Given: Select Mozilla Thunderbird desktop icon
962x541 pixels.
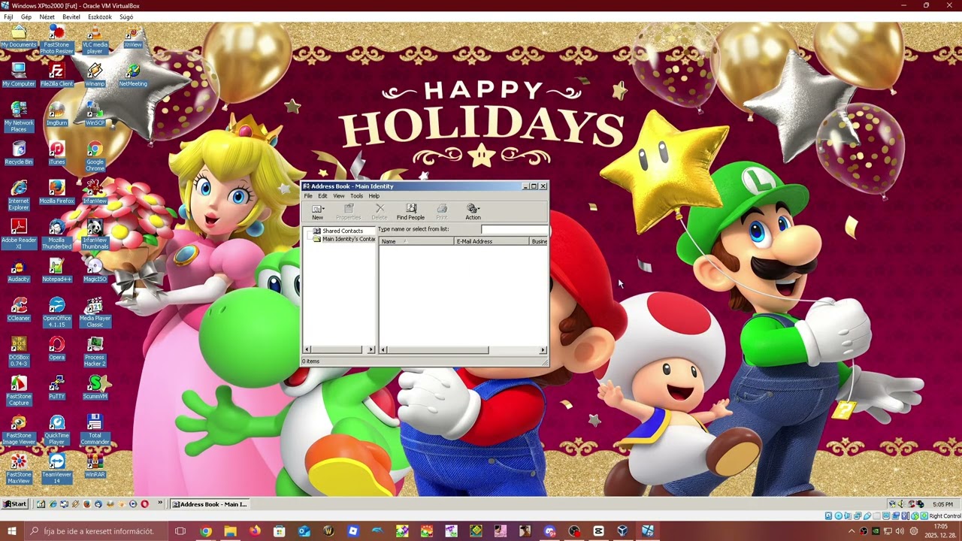Looking at the screenshot, I should click(x=56, y=235).
